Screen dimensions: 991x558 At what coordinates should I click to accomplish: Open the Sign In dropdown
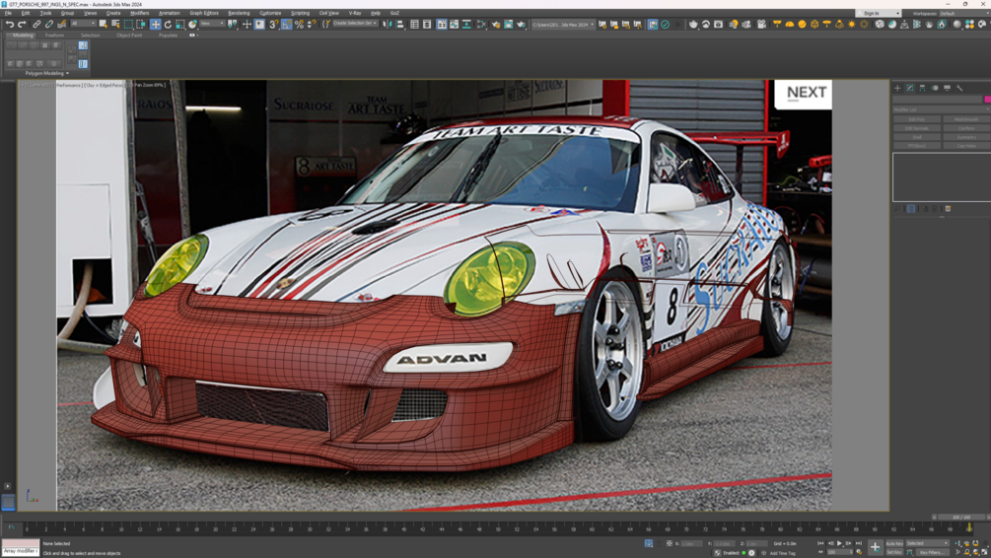(878, 13)
